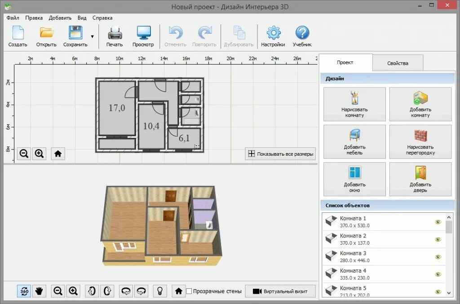Rotate 3D view left with horizontal arrow icon

(126, 291)
